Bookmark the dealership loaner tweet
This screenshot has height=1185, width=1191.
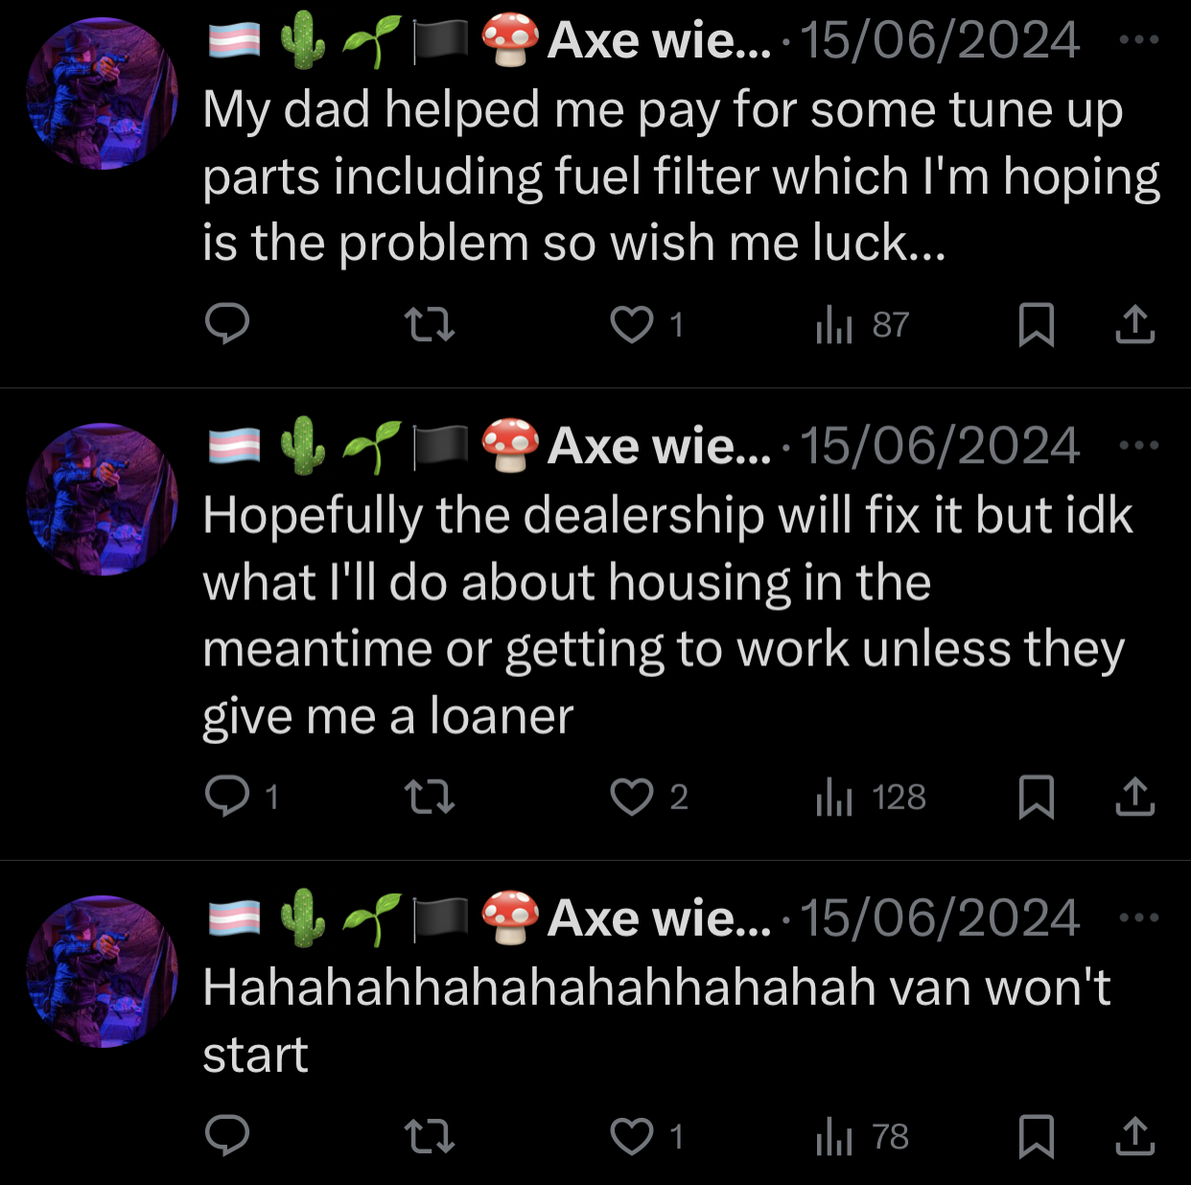[x=1036, y=797]
